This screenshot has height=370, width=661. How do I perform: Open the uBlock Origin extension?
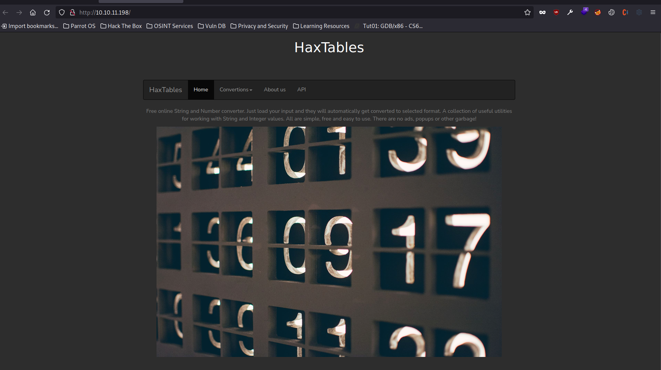coord(556,13)
